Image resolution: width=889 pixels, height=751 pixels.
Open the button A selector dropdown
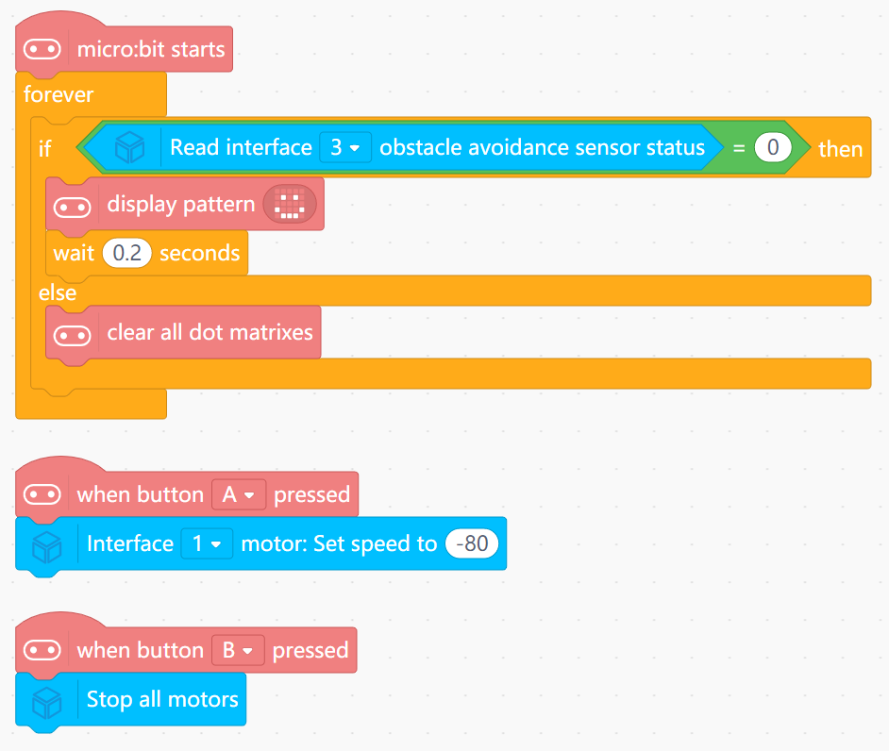pos(239,494)
